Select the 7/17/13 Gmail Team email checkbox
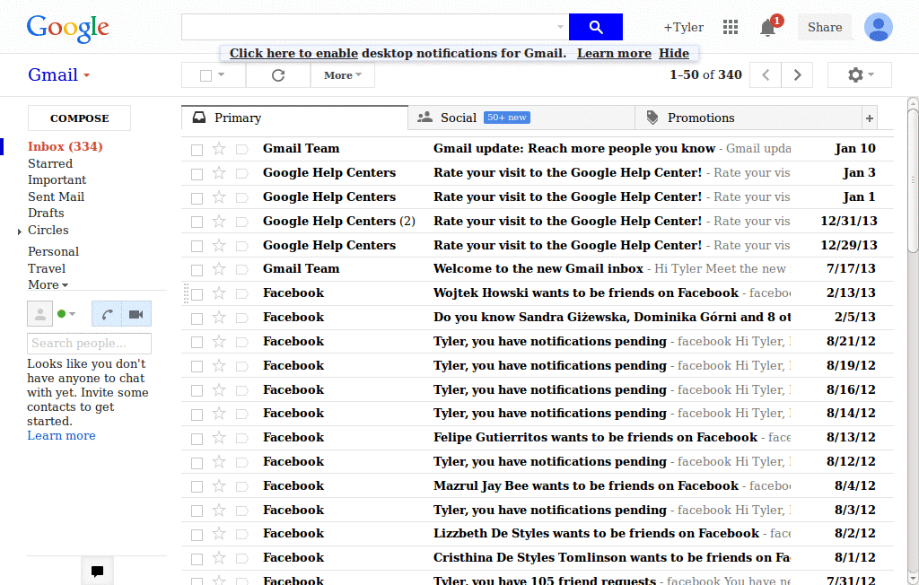The height and width of the screenshot is (585, 919). click(x=197, y=270)
